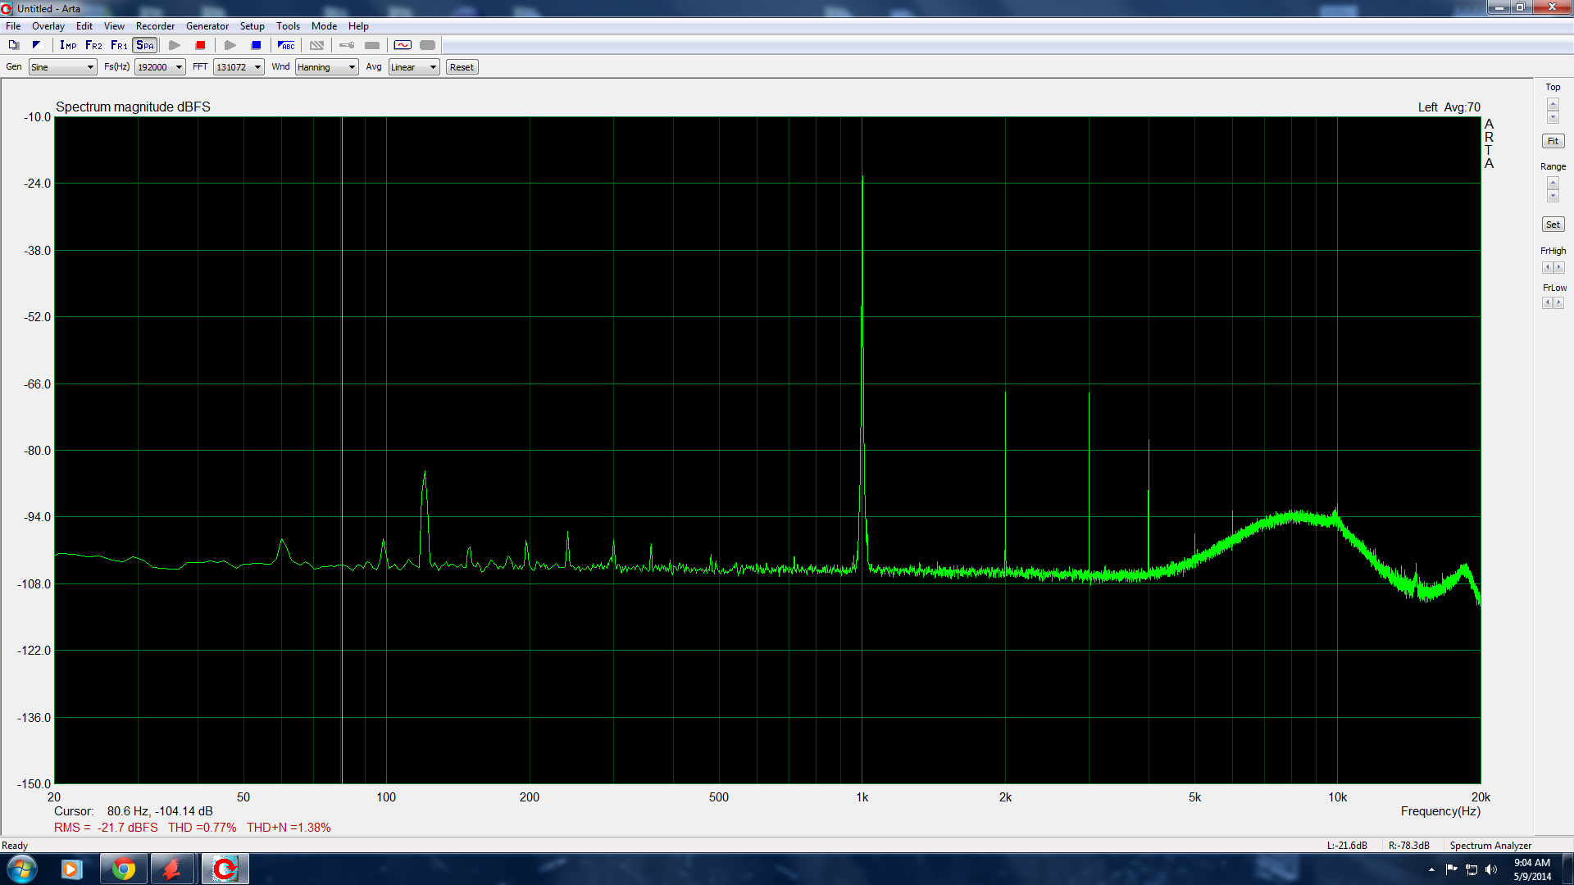Open the Setup menu

pyautogui.click(x=252, y=26)
